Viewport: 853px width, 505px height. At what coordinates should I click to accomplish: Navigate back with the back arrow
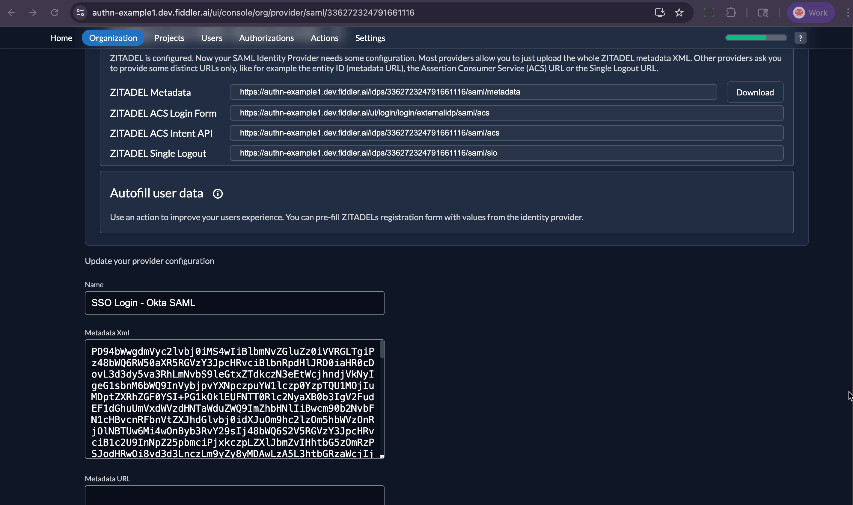pos(12,13)
